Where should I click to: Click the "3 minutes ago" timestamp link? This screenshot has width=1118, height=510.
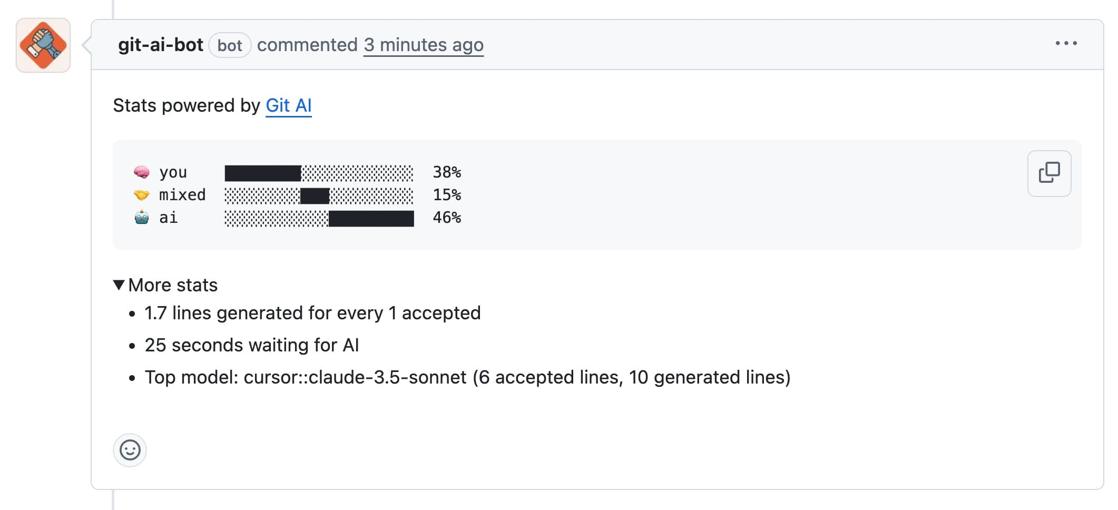423,45
